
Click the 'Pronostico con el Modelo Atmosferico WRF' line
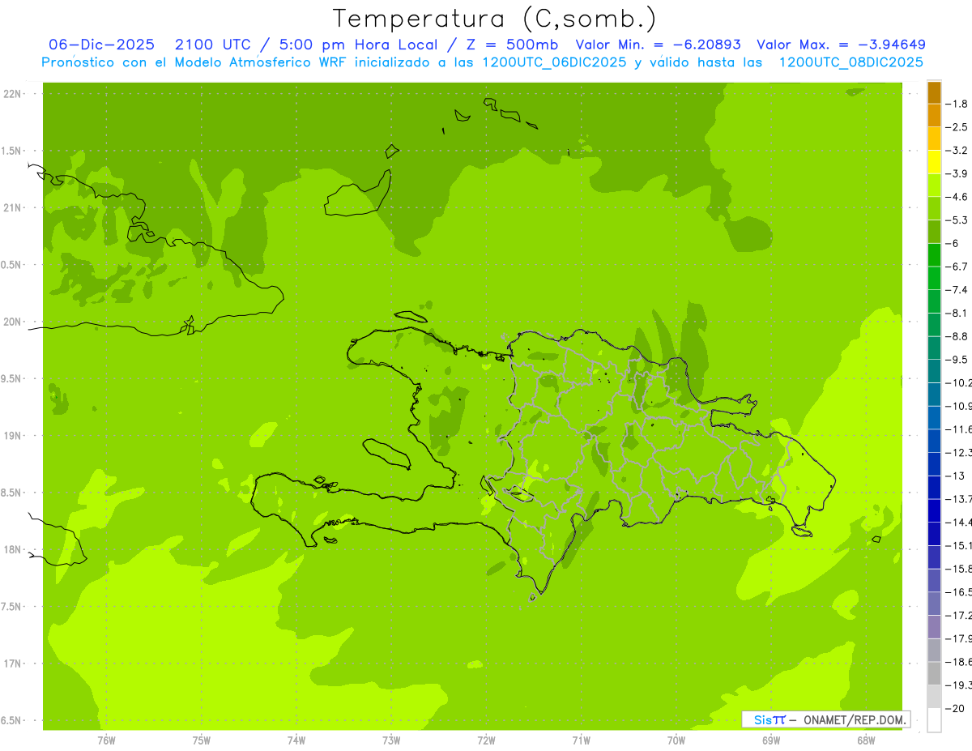(194, 62)
